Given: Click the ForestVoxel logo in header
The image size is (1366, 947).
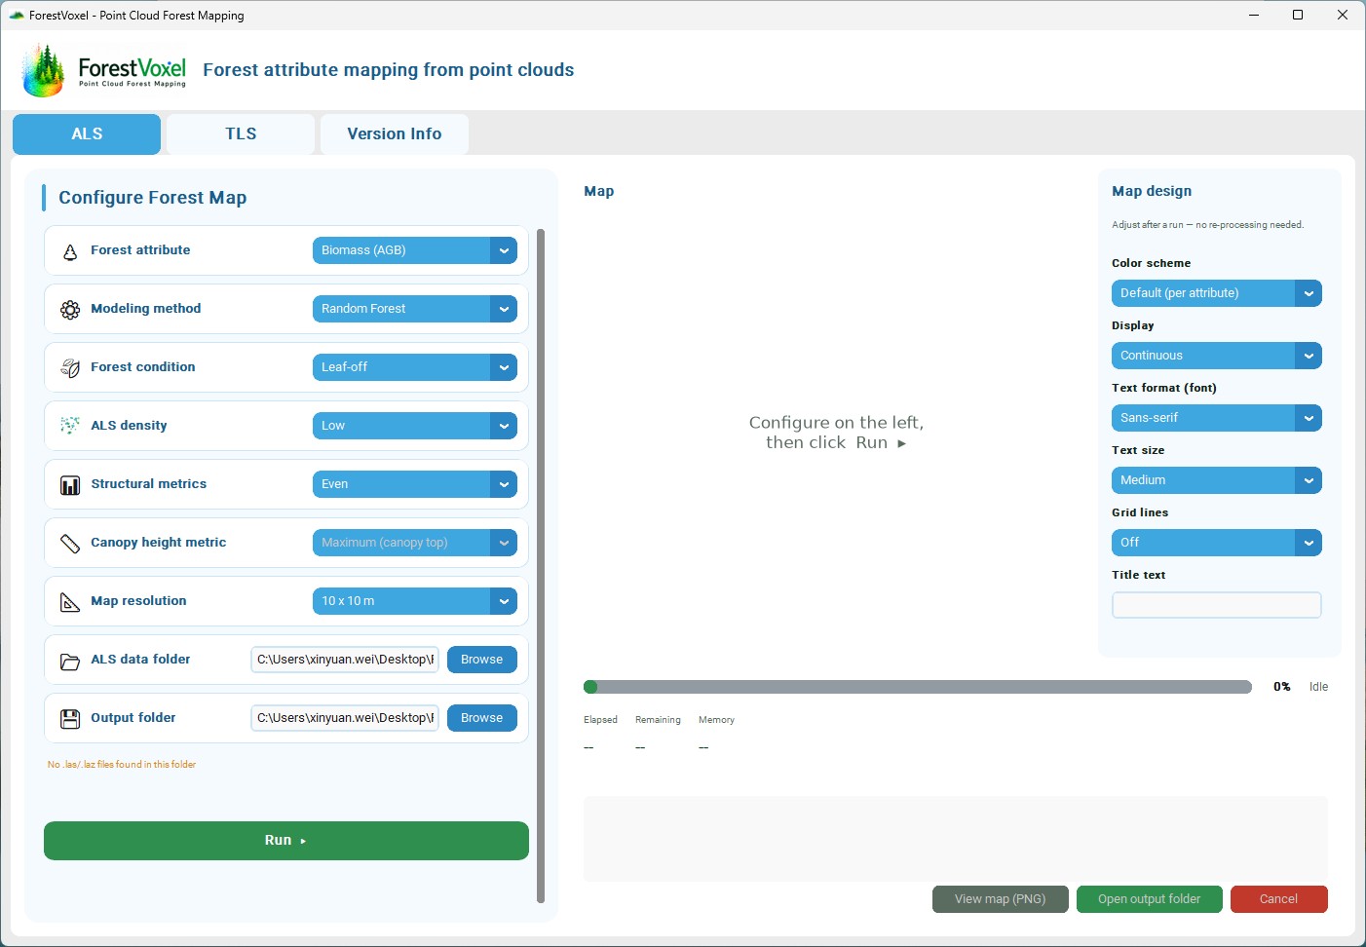Looking at the screenshot, I should tap(103, 70).
